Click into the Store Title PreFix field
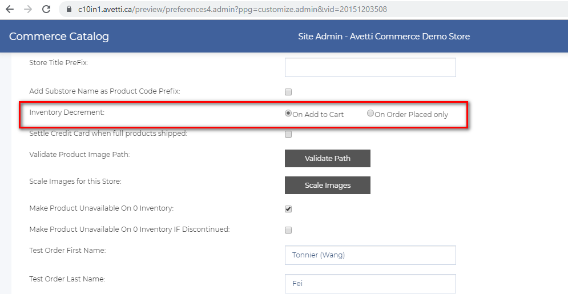568x294 pixels. [370, 67]
